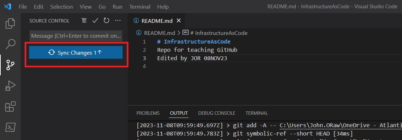Refresh source control with circular arrow
The image size is (402, 140).
106,21
